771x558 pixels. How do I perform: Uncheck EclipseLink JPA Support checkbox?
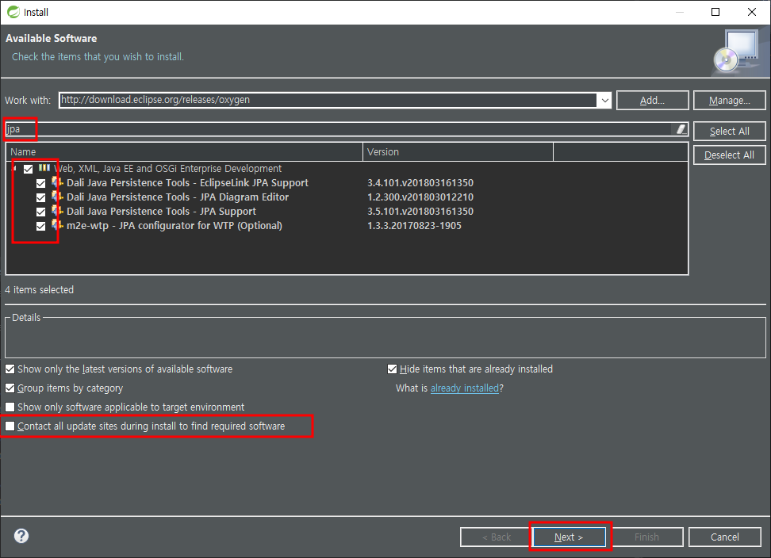(x=40, y=183)
